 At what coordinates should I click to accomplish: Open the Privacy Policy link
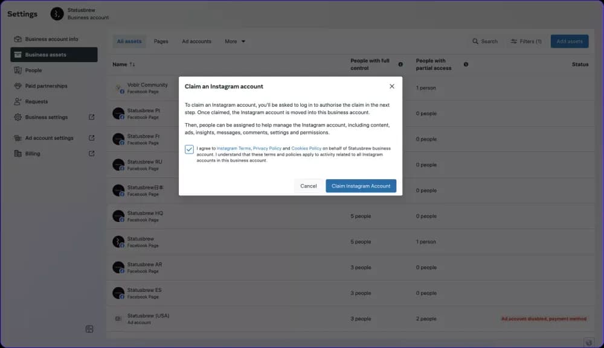(267, 148)
